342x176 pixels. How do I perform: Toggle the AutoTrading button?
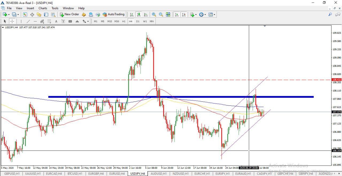click(114, 14)
